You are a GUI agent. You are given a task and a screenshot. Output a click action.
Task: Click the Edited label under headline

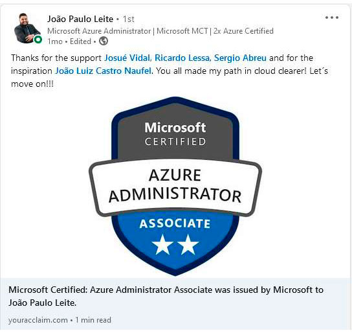pos(80,41)
